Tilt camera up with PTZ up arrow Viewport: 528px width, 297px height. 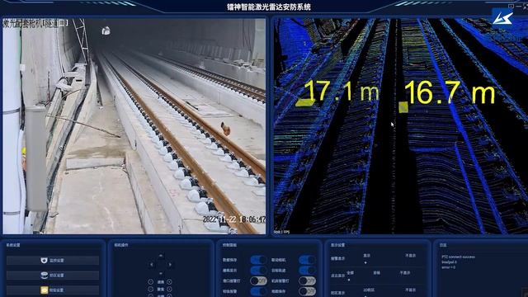coord(161,256)
